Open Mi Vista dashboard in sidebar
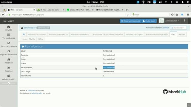The height and width of the screenshot is (107, 191). (x=9, y=28)
